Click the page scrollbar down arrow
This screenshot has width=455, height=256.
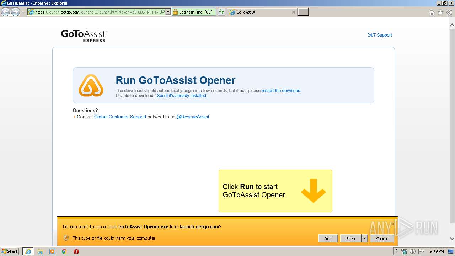coord(452,239)
